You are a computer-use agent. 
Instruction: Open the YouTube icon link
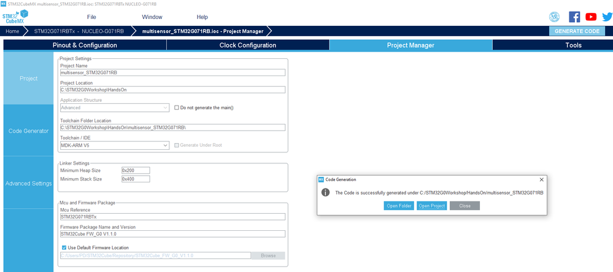click(x=591, y=17)
